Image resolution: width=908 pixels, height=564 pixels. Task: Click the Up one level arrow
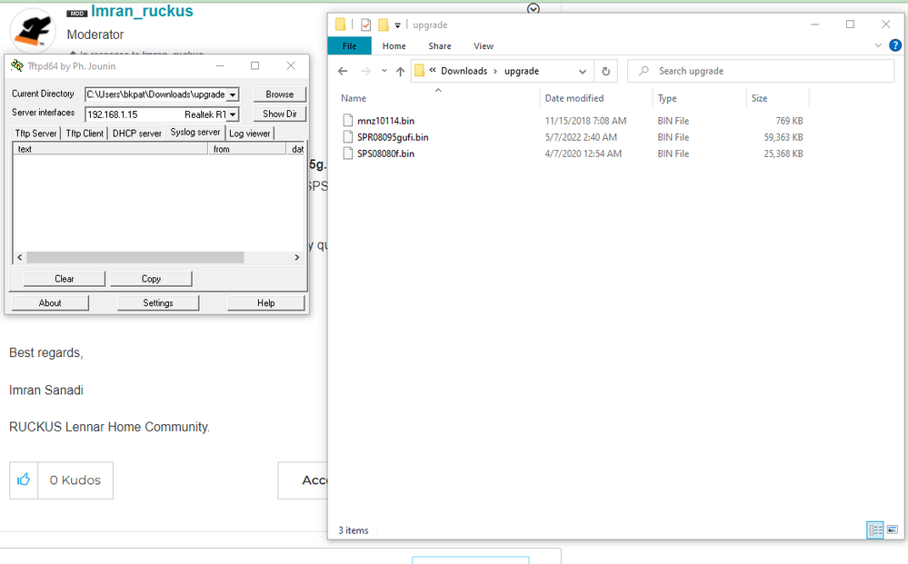tap(400, 71)
